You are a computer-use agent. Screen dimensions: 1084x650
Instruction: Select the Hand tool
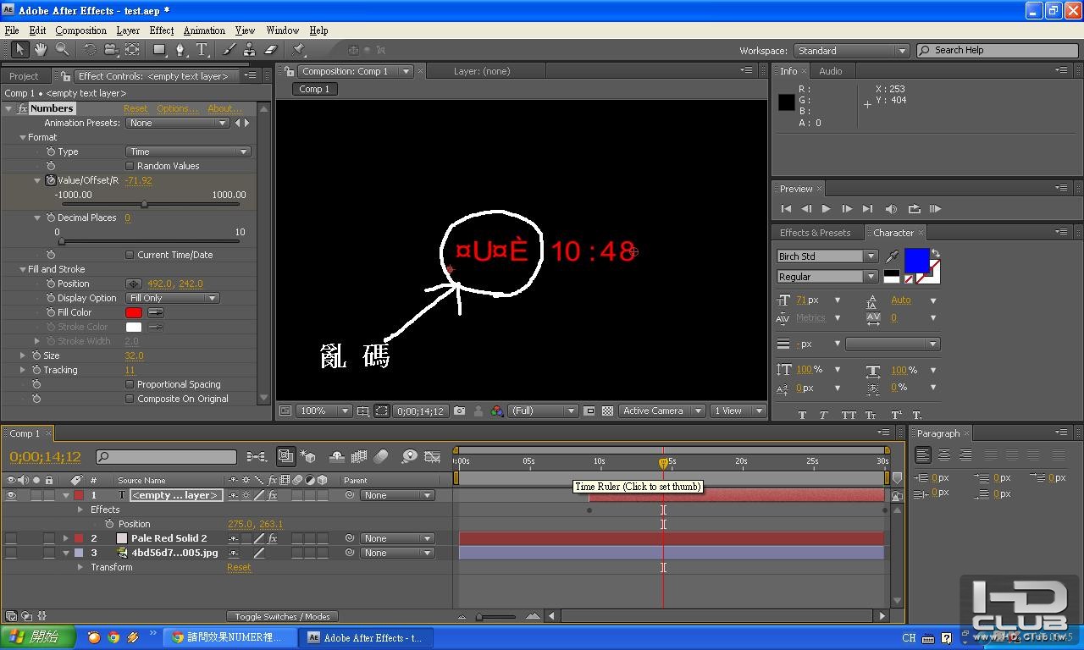click(40, 50)
